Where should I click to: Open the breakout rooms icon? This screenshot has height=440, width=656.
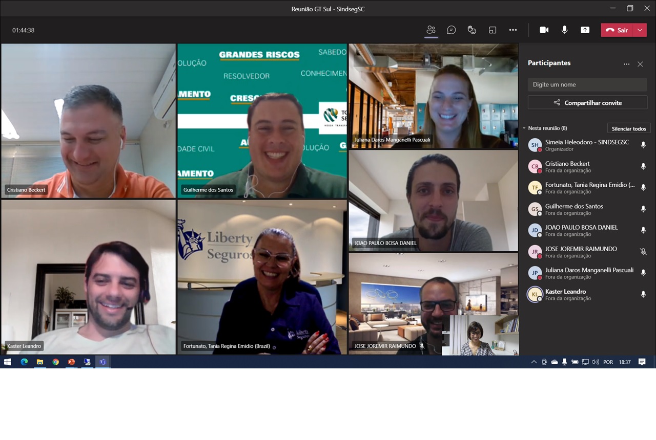tap(493, 30)
